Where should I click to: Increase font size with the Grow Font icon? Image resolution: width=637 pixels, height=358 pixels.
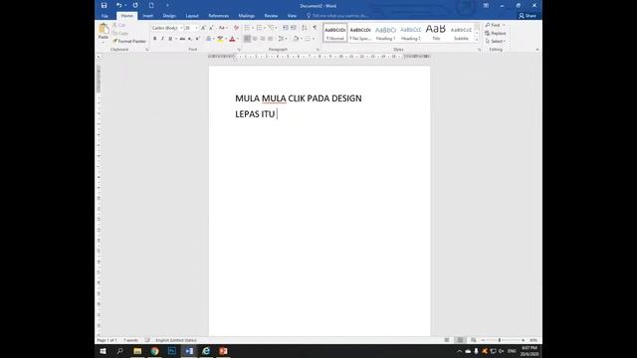coord(203,28)
